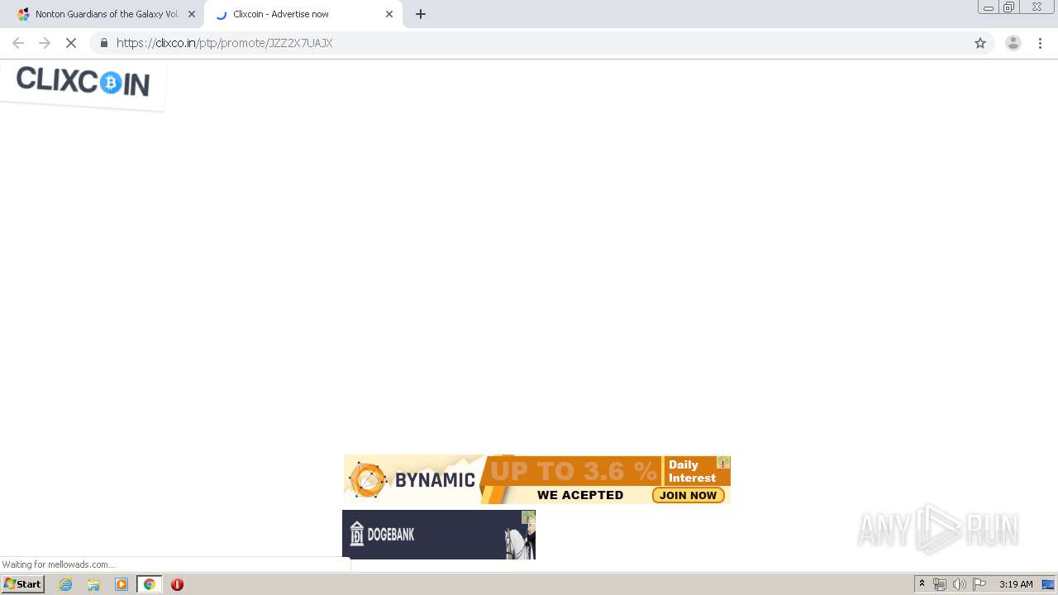Minimize the Chrome window
This screenshot has height=595, width=1058.
988,7
